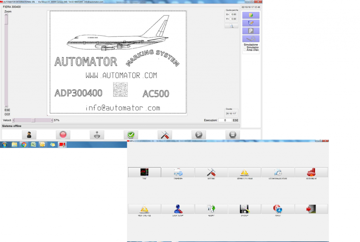Open Setting in the menu window
The width and height of the screenshot is (360, 242).
pyautogui.click(x=211, y=172)
